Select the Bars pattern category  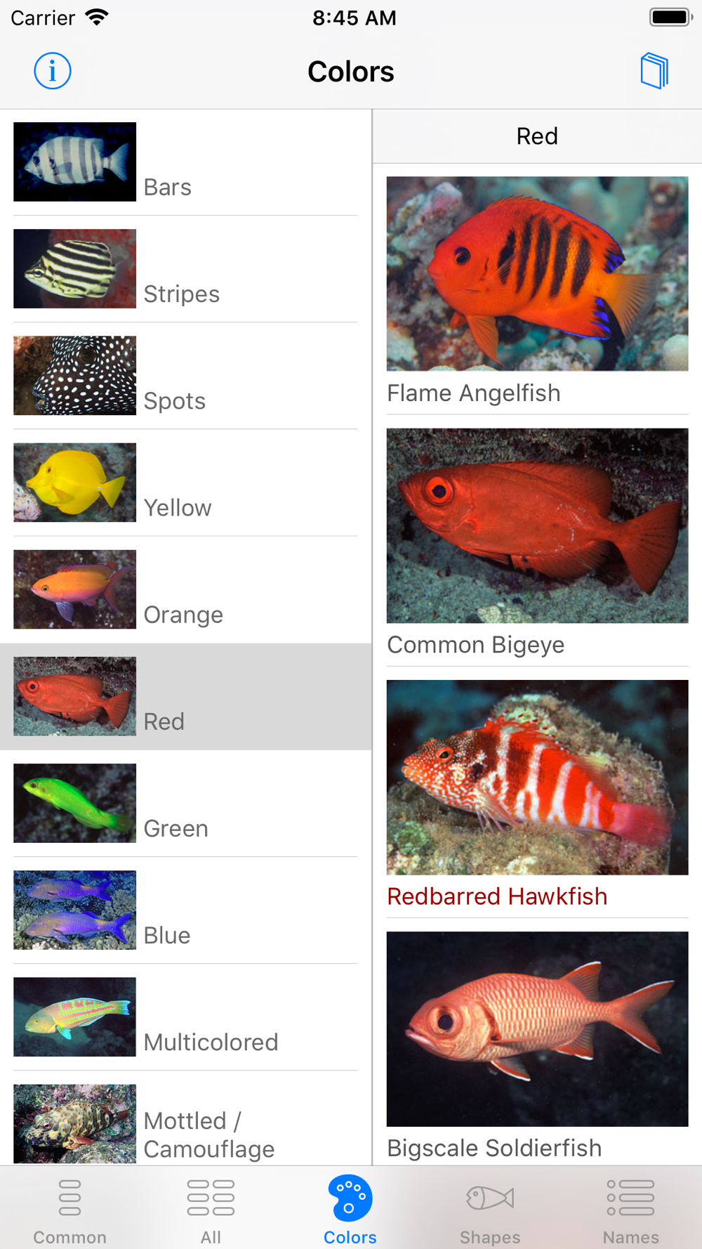tap(186, 162)
